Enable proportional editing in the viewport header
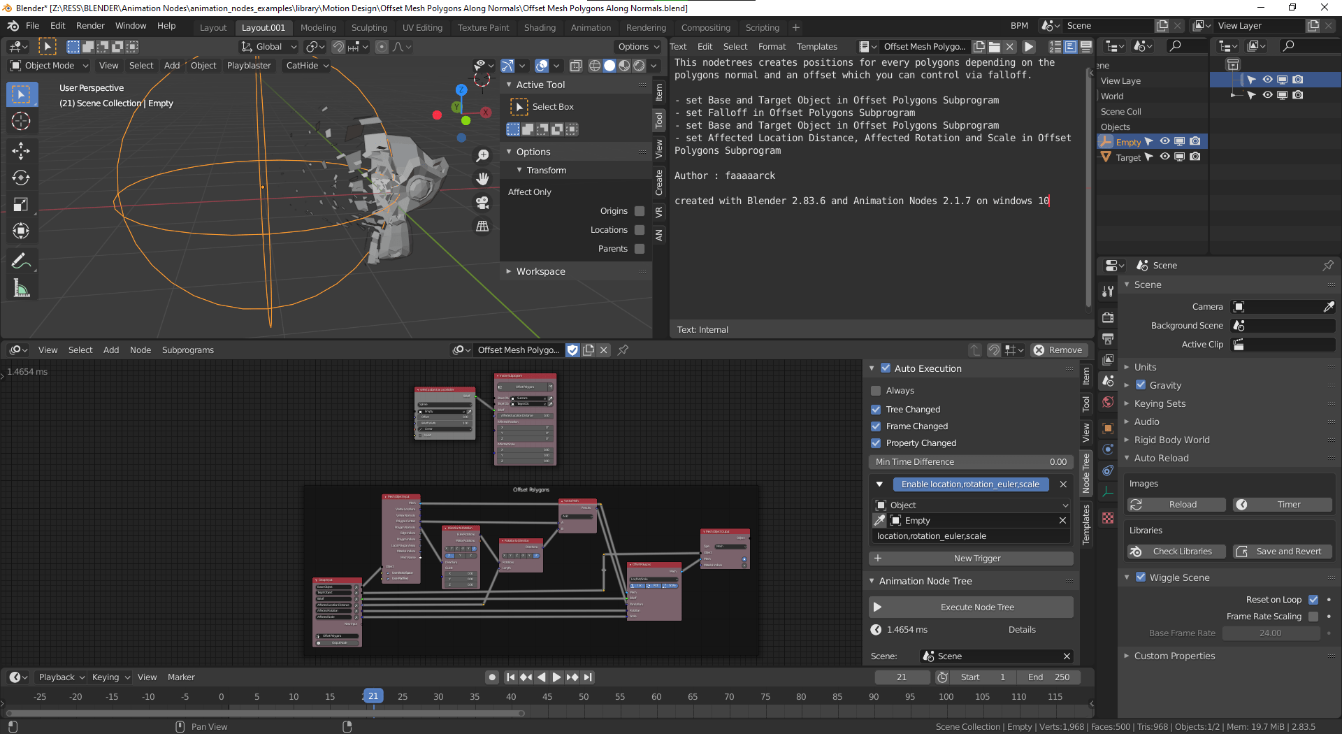The image size is (1342, 734). pos(382,47)
